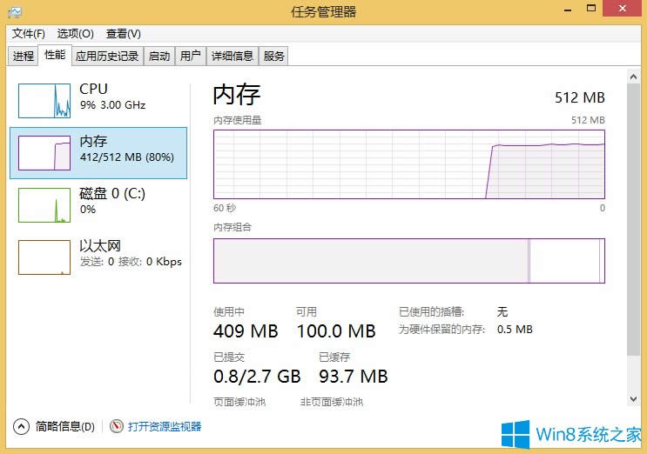Select the CPU usage graph thumbnail
The height and width of the screenshot is (454, 647).
point(44,101)
